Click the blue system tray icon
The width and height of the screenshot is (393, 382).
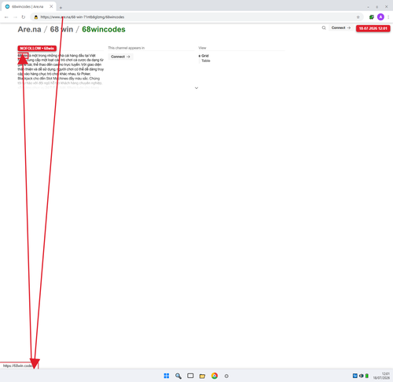[x=355, y=376]
